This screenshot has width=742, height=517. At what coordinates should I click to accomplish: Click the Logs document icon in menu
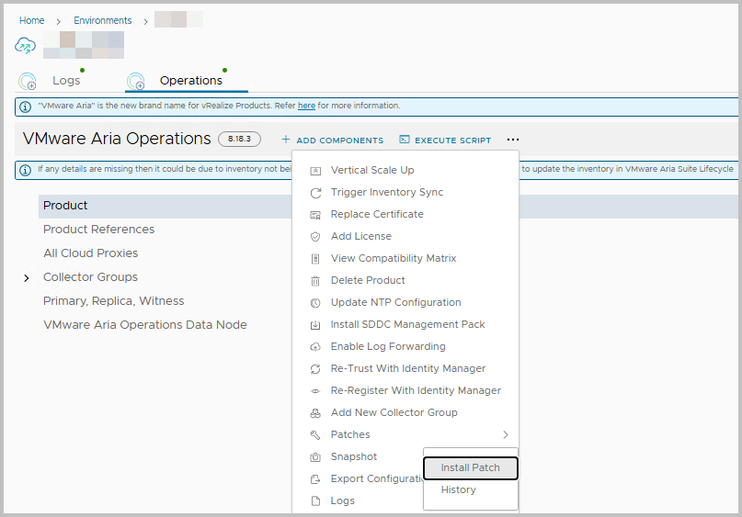[x=315, y=501]
